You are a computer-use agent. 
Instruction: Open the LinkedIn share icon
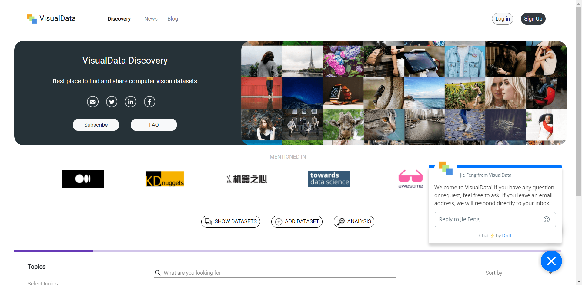point(131,102)
